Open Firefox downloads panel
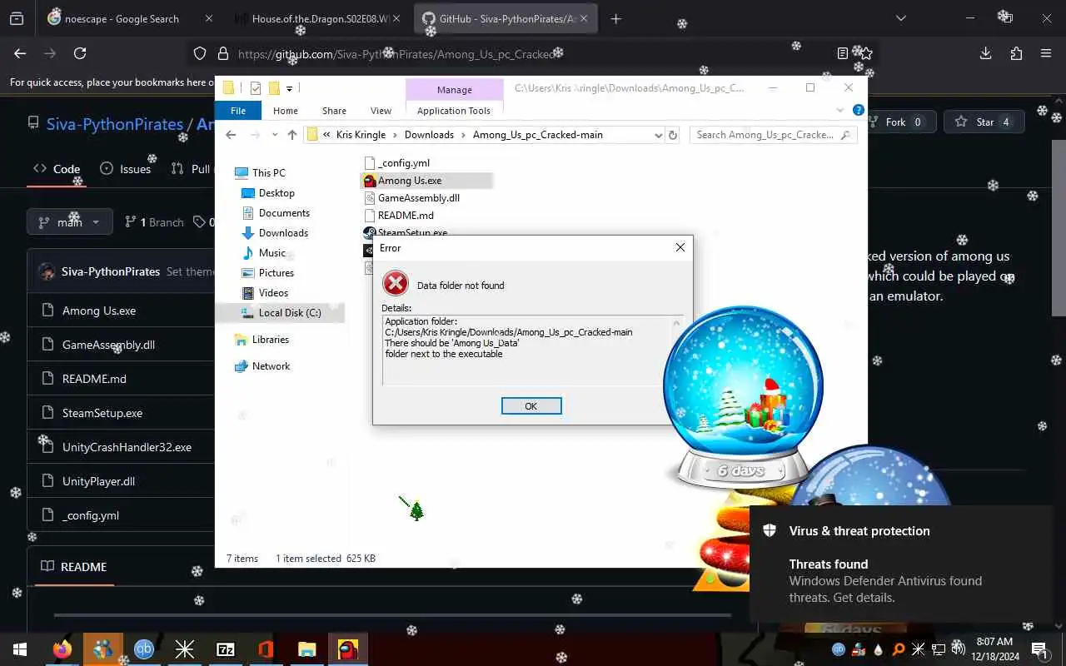The height and width of the screenshot is (666, 1066). [x=986, y=53]
